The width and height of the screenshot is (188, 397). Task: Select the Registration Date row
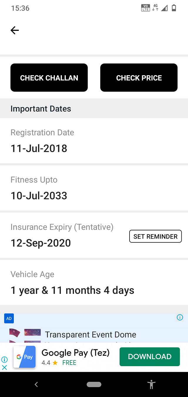(x=94, y=140)
